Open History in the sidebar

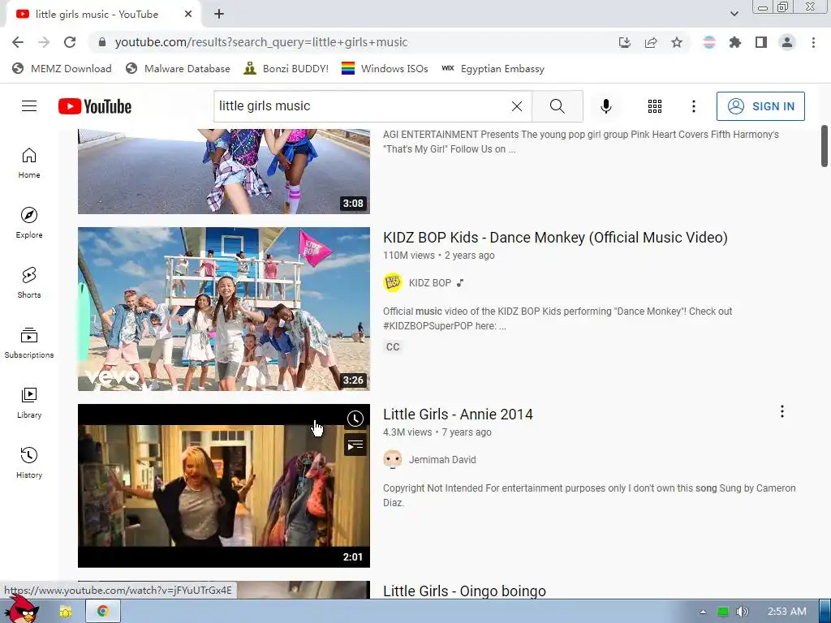click(x=29, y=462)
